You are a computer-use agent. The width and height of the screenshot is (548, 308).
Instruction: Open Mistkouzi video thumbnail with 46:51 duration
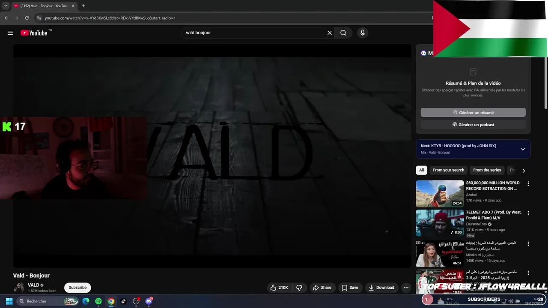(x=440, y=254)
